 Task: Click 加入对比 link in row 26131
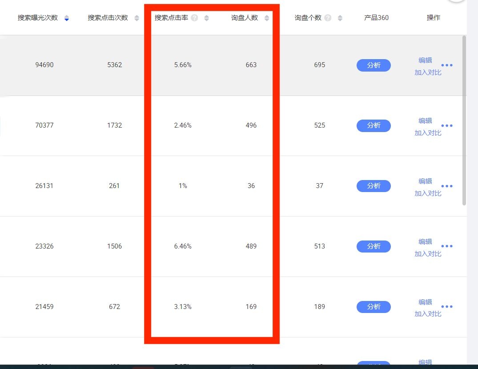point(428,193)
